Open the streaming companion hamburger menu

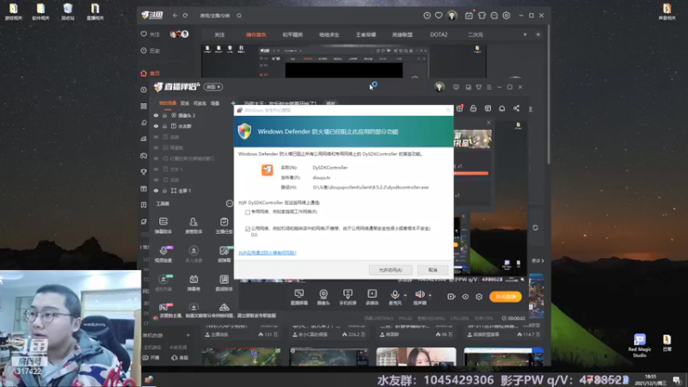pyautogui.click(x=488, y=88)
